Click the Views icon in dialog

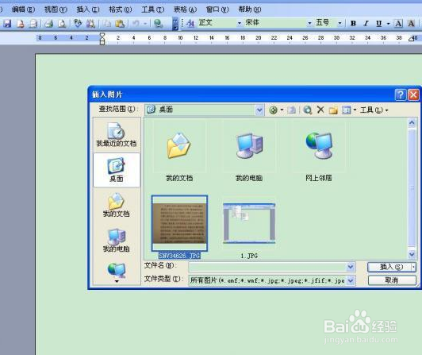tap(347, 110)
